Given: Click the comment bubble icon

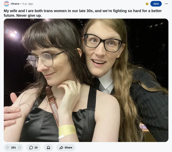Looking at the screenshot, I should (31, 147).
